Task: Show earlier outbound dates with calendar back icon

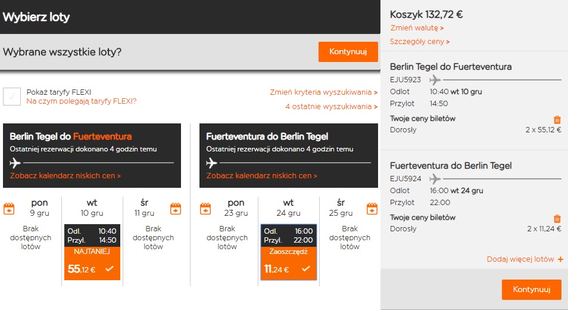Action: (x=9, y=209)
